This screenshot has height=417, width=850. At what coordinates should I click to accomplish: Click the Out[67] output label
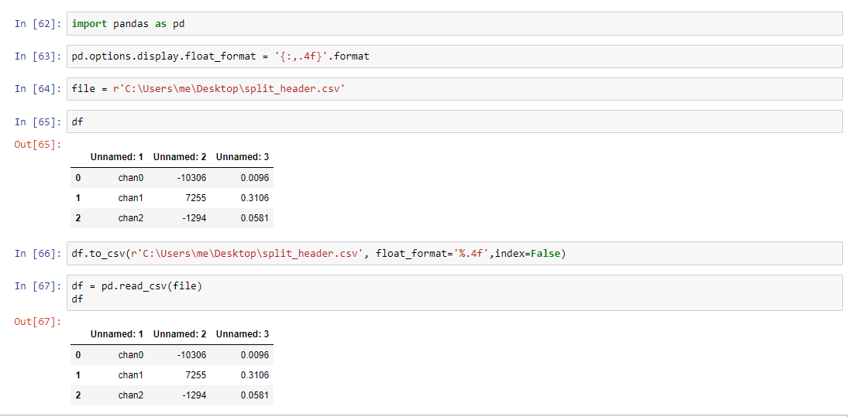point(38,322)
